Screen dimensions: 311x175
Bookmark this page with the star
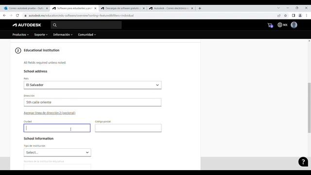pyautogui.click(x=285, y=16)
